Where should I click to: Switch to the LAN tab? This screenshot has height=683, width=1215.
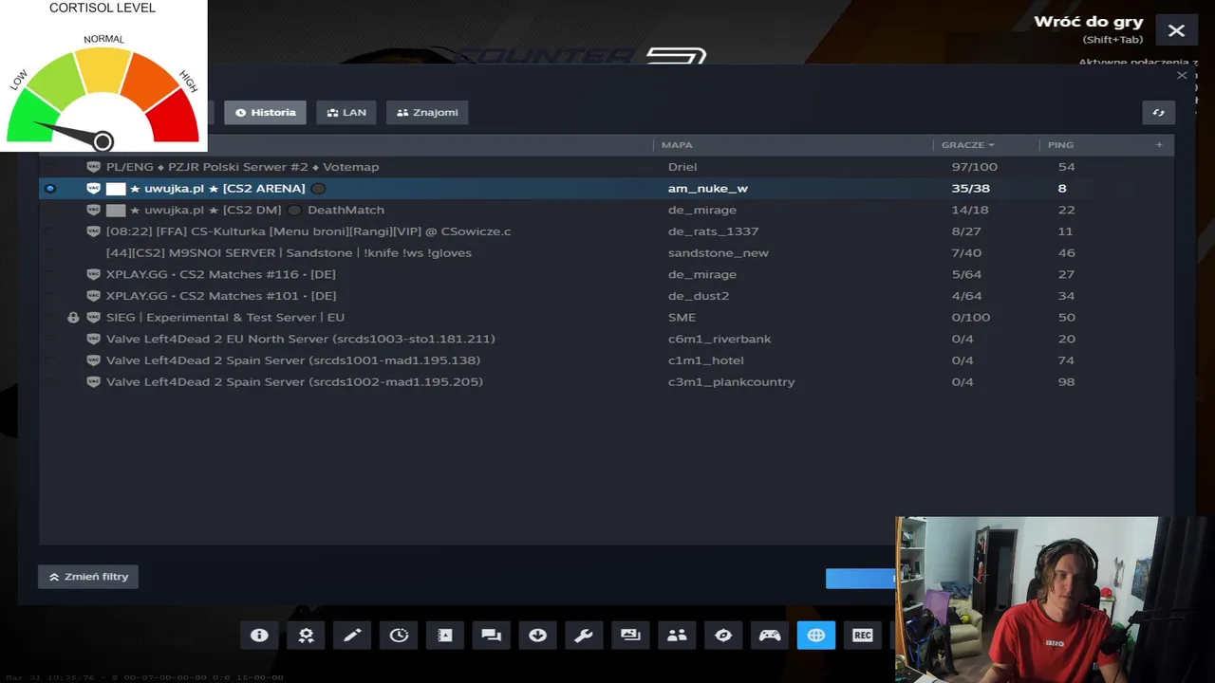coord(346,112)
